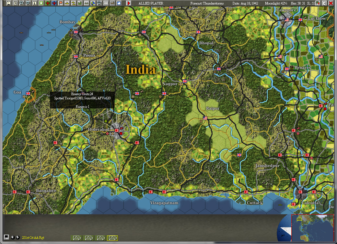Click the Date: Aug 18, 1942 text
The width and height of the screenshot is (337, 244).
pos(245,3)
